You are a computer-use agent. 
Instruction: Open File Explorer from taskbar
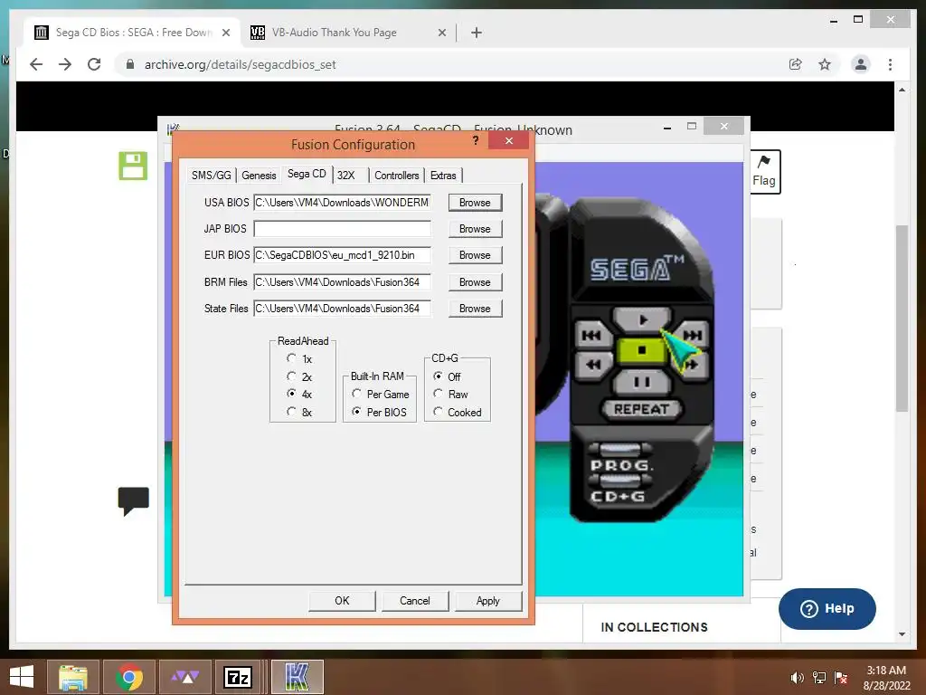73,677
